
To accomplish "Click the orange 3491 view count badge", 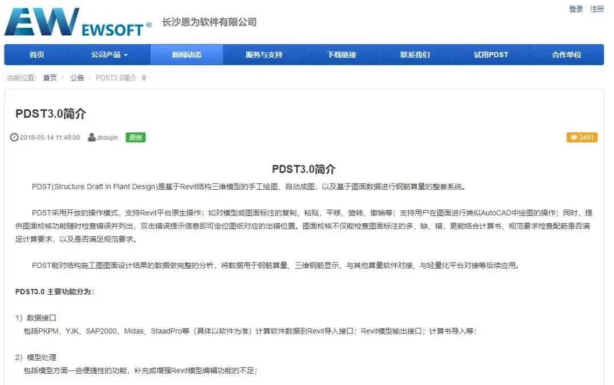I will tap(582, 137).
